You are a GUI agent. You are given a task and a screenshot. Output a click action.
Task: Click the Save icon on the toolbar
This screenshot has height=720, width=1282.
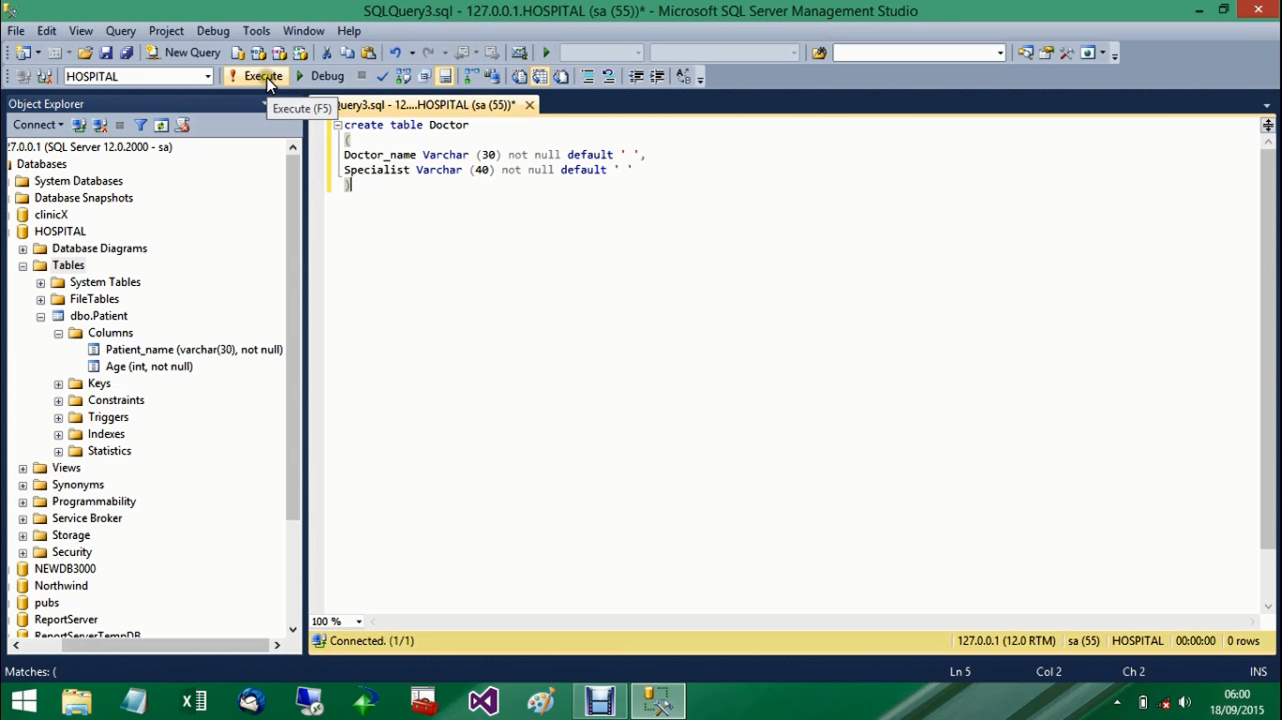105,52
